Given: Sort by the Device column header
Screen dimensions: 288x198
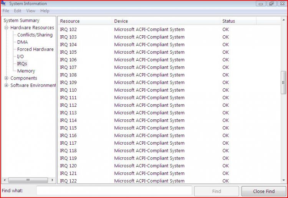Looking at the screenshot, I should 166,21.
